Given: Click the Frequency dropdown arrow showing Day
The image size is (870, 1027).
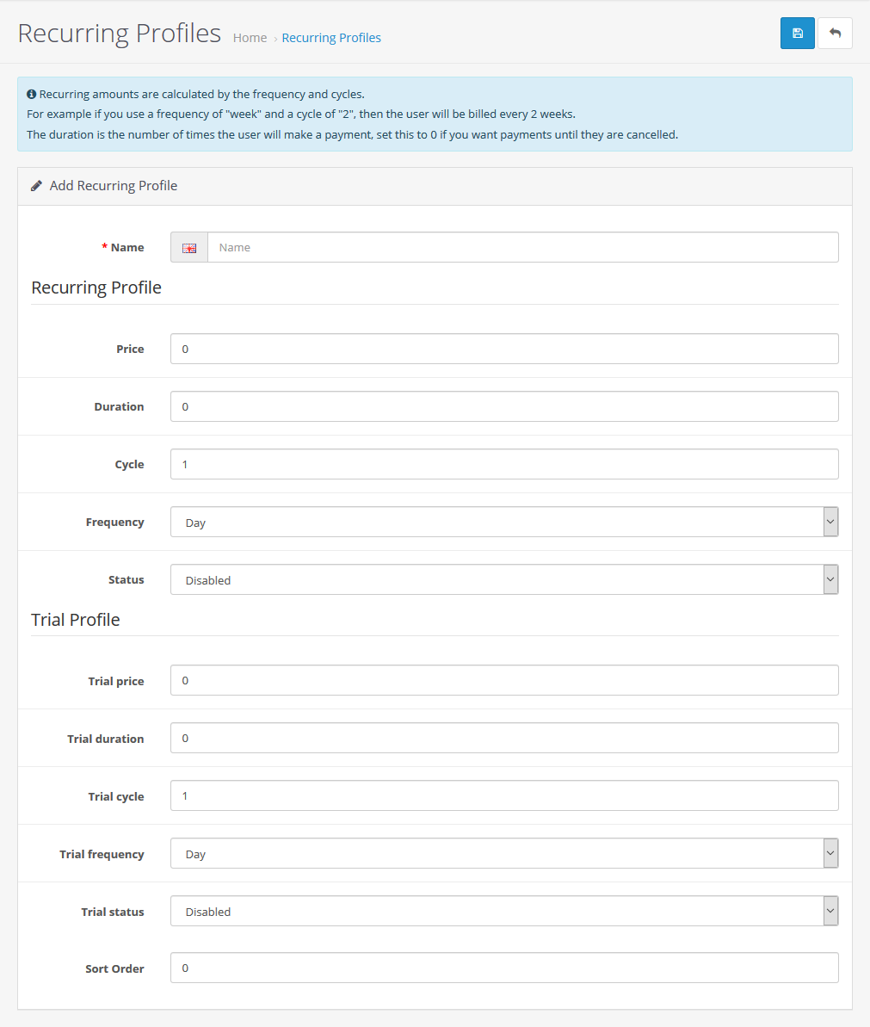Looking at the screenshot, I should coord(830,522).
